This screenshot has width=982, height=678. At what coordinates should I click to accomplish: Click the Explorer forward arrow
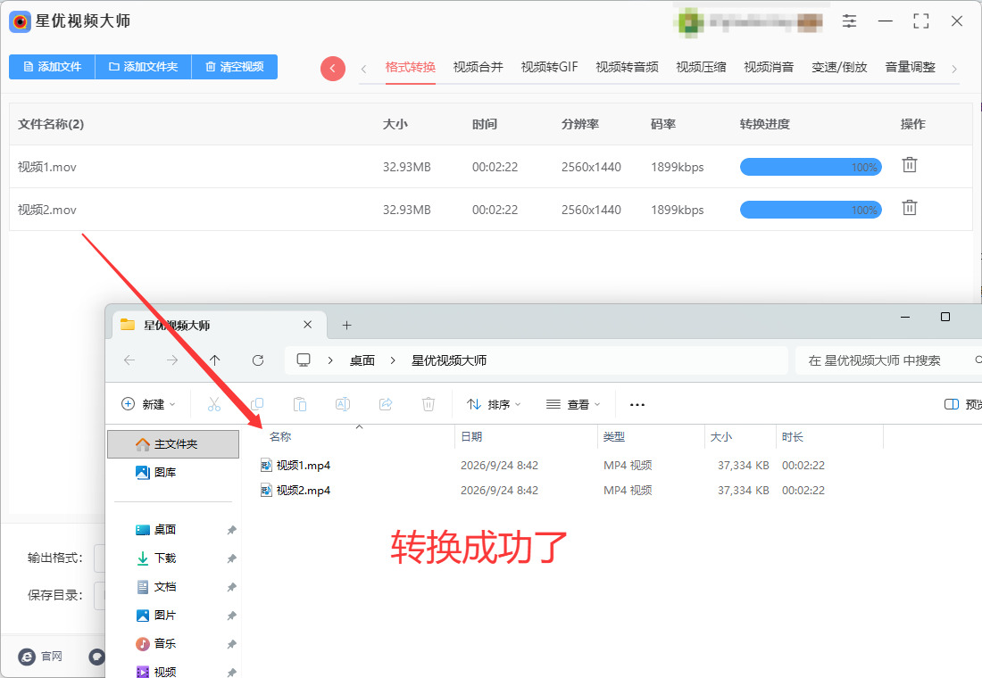click(x=172, y=360)
